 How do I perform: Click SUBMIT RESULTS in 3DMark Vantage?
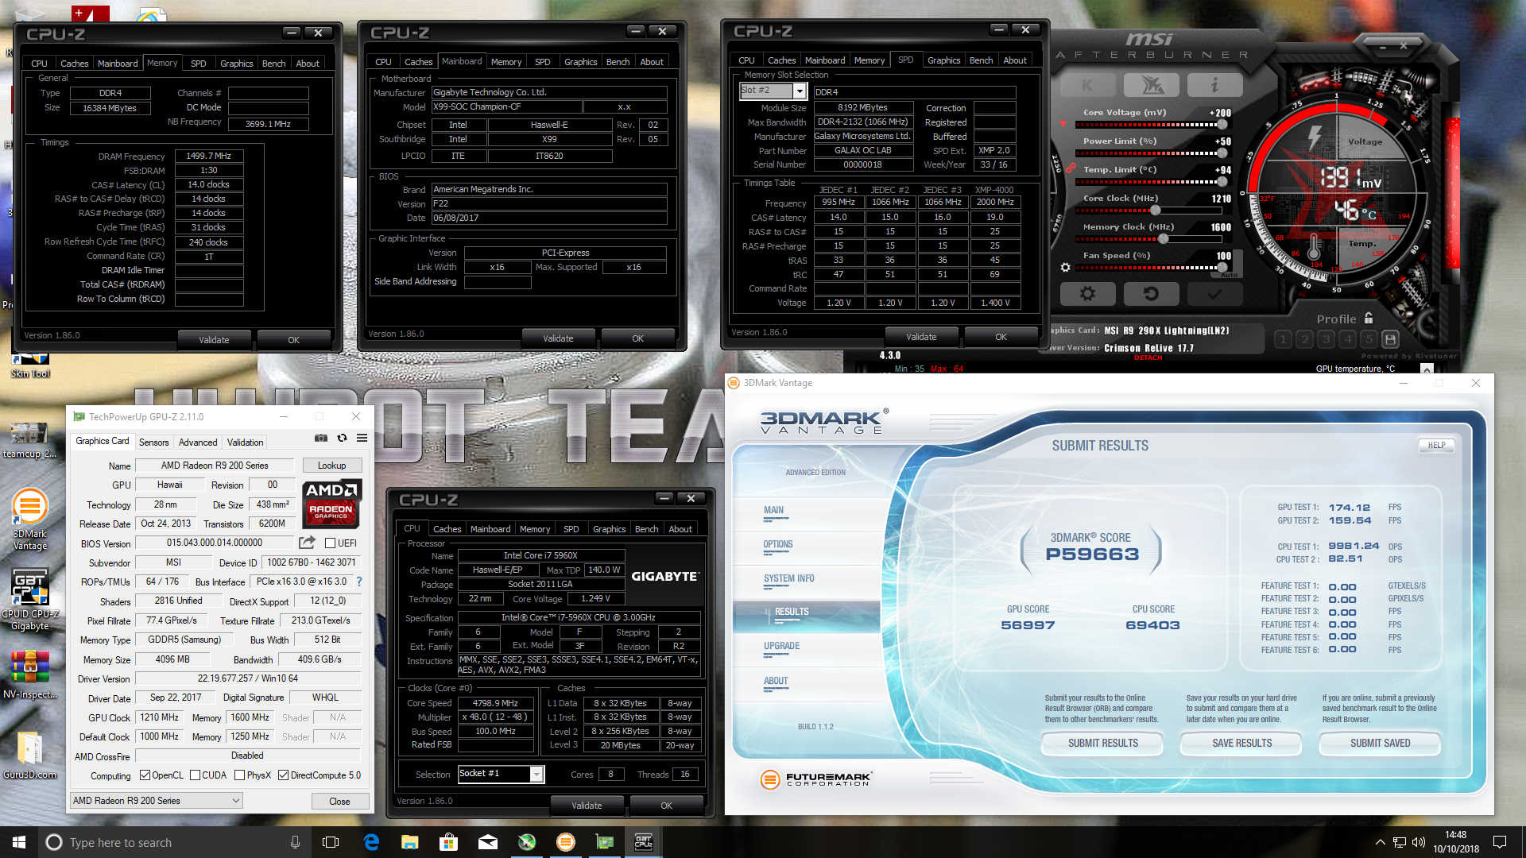point(1103,743)
